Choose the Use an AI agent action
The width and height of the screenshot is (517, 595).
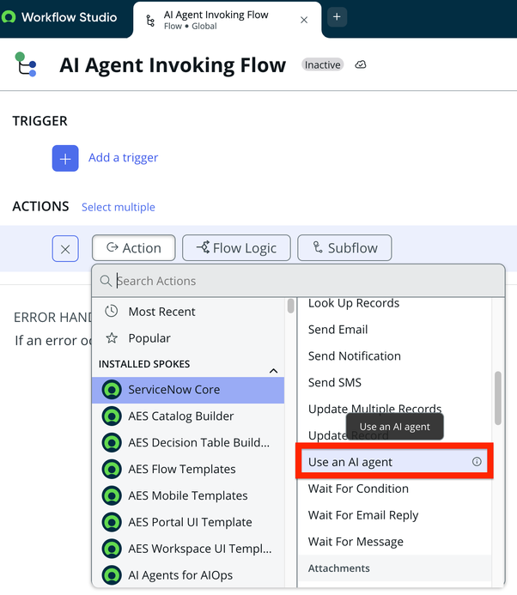pyautogui.click(x=395, y=462)
